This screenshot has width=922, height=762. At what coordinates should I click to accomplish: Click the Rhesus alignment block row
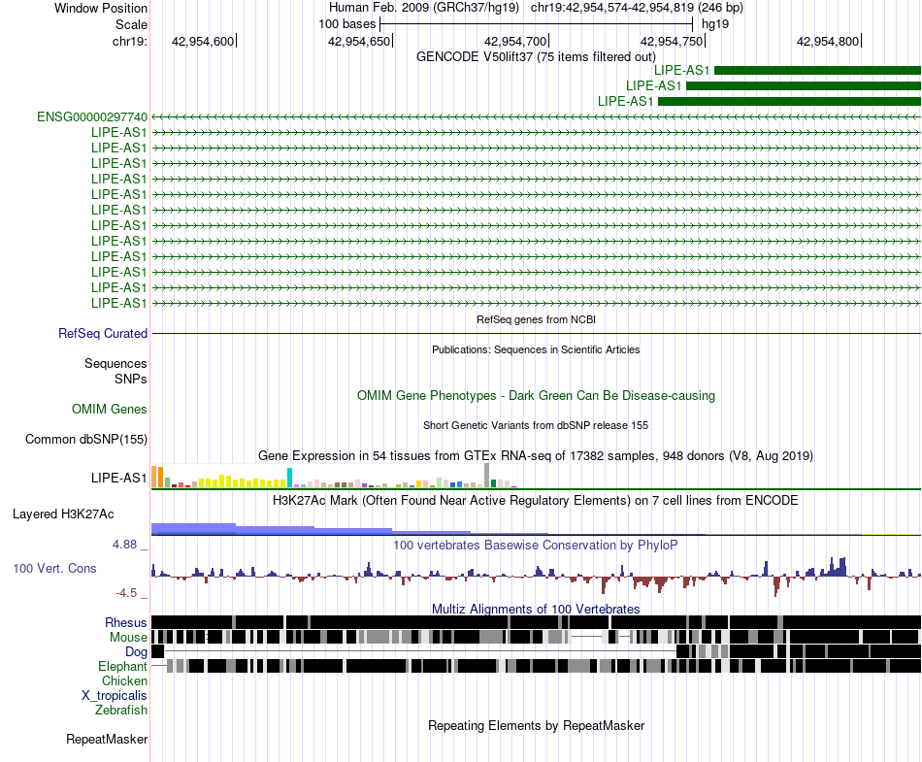tap(536, 622)
